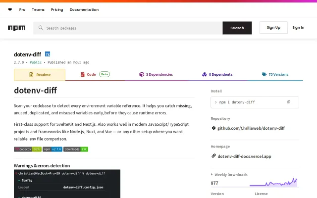317x198 pixels.
Task: Click the 'Warnings & errors detection' heading
Action: (x=42, y=166)
